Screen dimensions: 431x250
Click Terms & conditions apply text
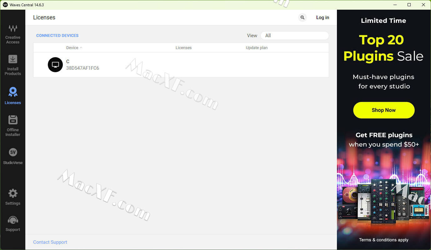(x=384, y=240)
